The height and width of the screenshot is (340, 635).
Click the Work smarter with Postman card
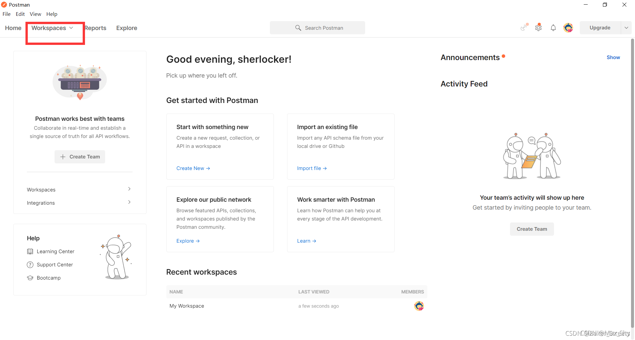(x=341, y=219)
